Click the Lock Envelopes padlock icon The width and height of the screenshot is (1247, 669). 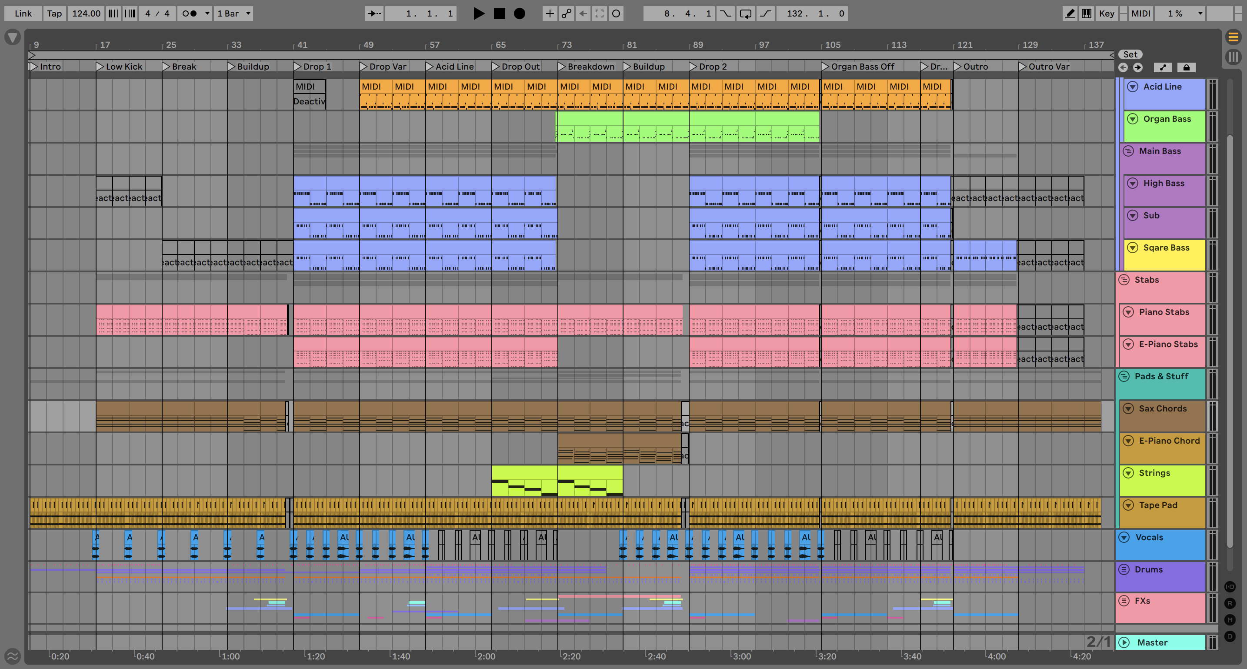click(x=1186, y=67)
